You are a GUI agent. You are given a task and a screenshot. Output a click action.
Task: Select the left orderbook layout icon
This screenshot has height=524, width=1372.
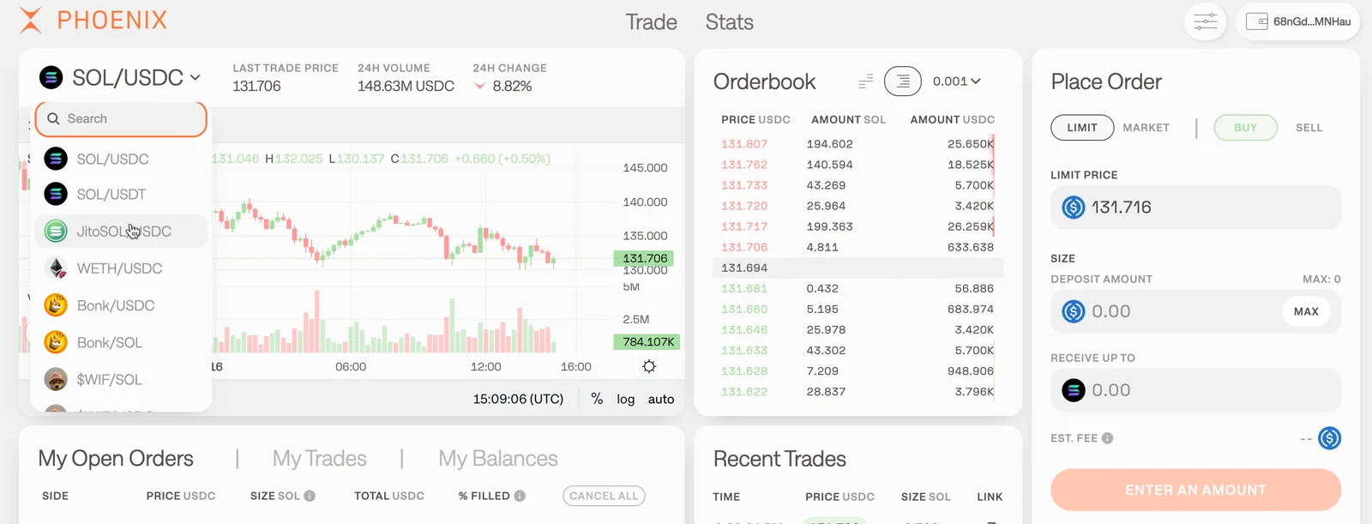click(866, 81)
